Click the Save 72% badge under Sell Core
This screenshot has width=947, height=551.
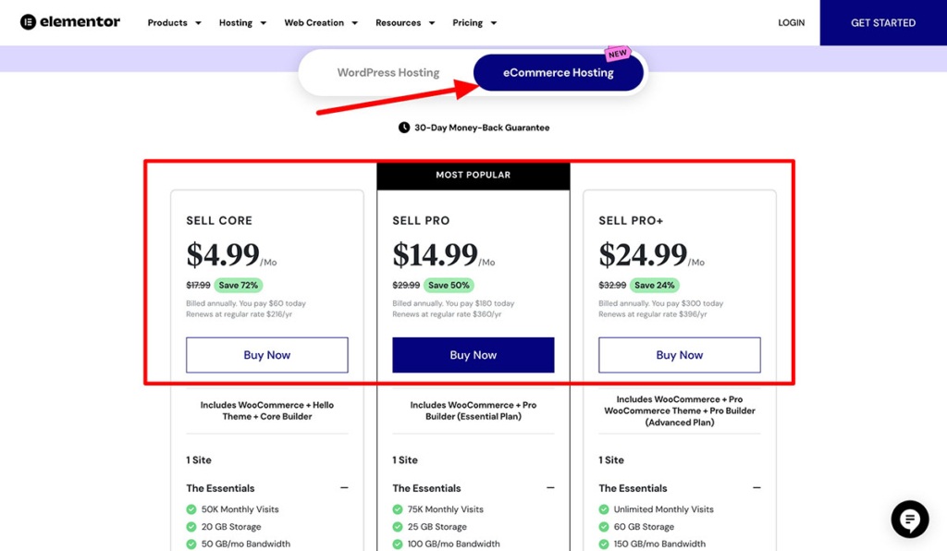pos(239,286)
